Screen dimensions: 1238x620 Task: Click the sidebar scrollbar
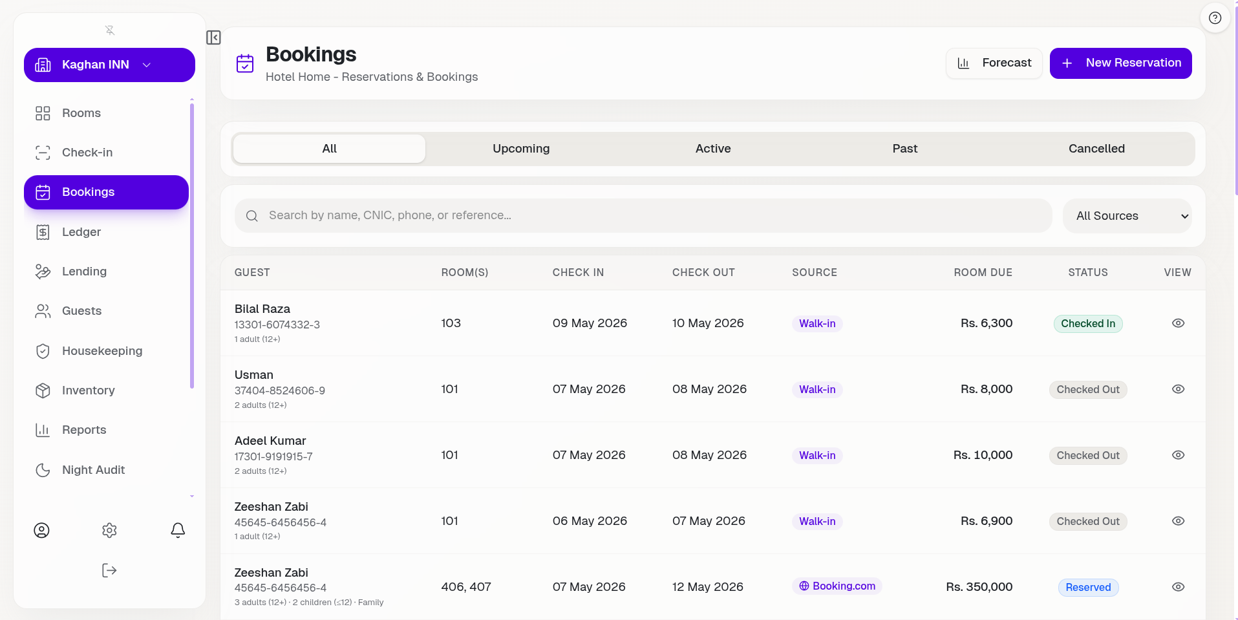pyautogui.click(x=192, y=246)
